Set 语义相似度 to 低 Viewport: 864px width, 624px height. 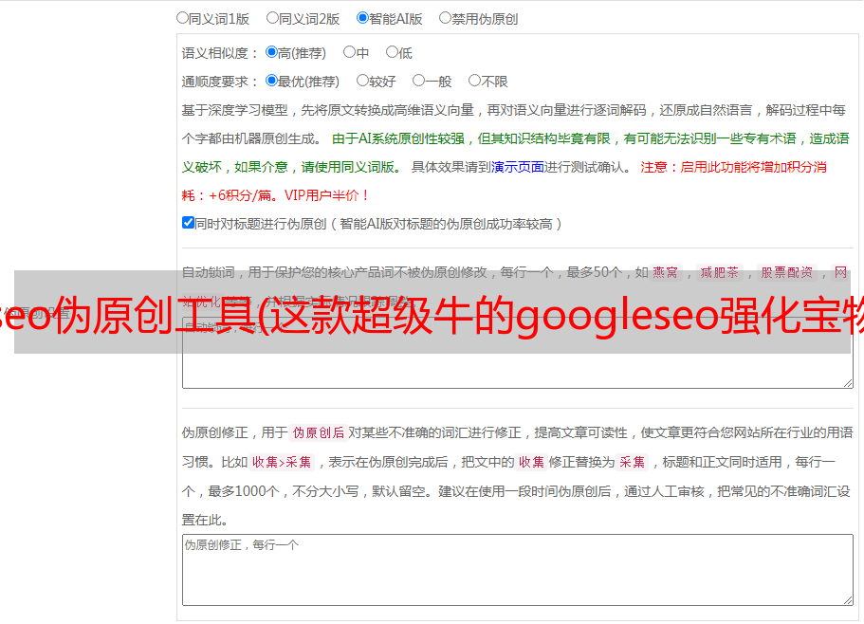[392, 52]
